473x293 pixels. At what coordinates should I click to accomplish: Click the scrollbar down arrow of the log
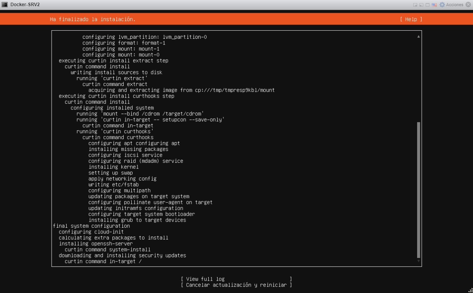pos(418,260)
